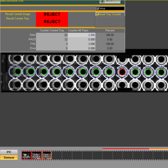Click the REJECT current image result
This screenshot has width=168, height=168.
(52, 14)
